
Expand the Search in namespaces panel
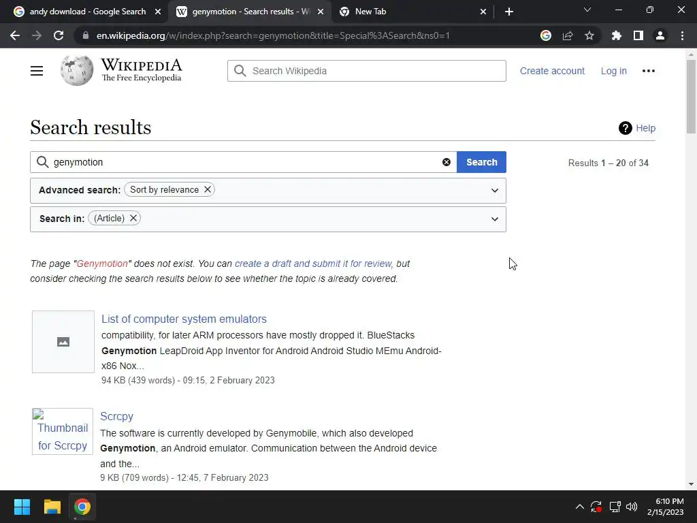(494, 219)
